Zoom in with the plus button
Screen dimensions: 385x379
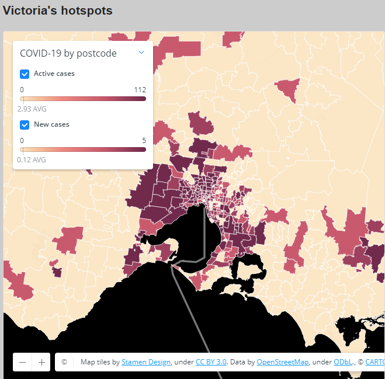(41, 362)
